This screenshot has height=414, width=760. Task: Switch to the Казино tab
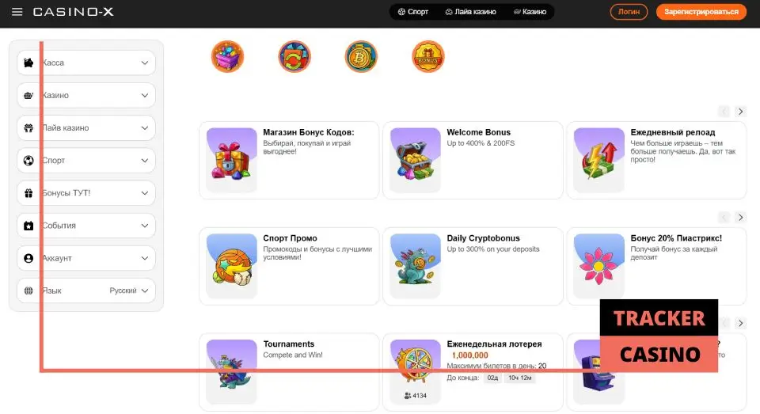(x=530, y=12)
